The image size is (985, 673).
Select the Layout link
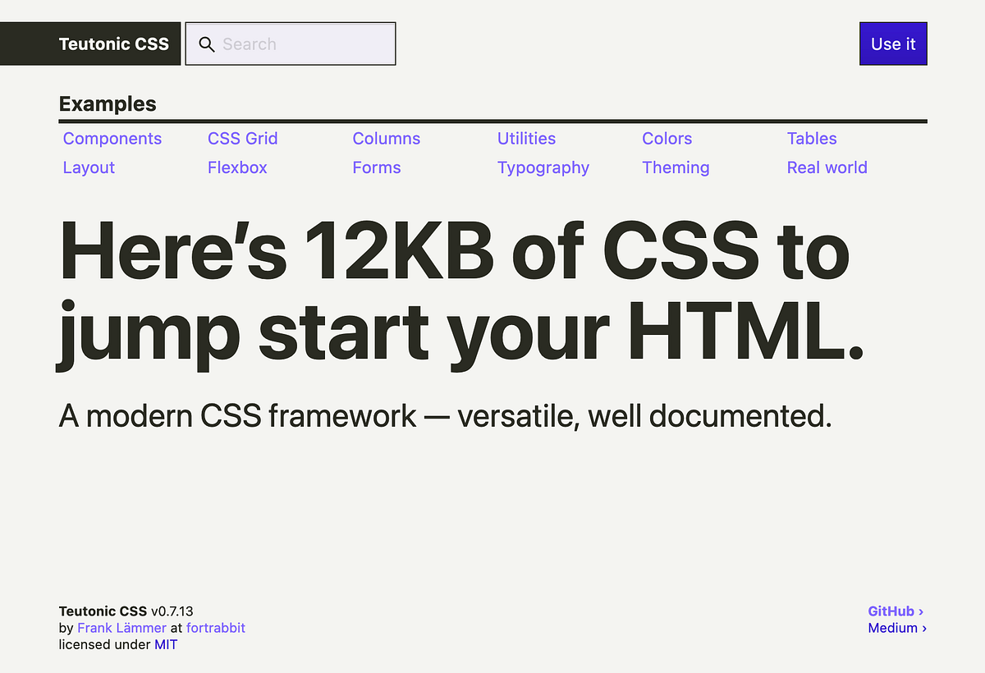pyautogui.click(x=88, y=167)
